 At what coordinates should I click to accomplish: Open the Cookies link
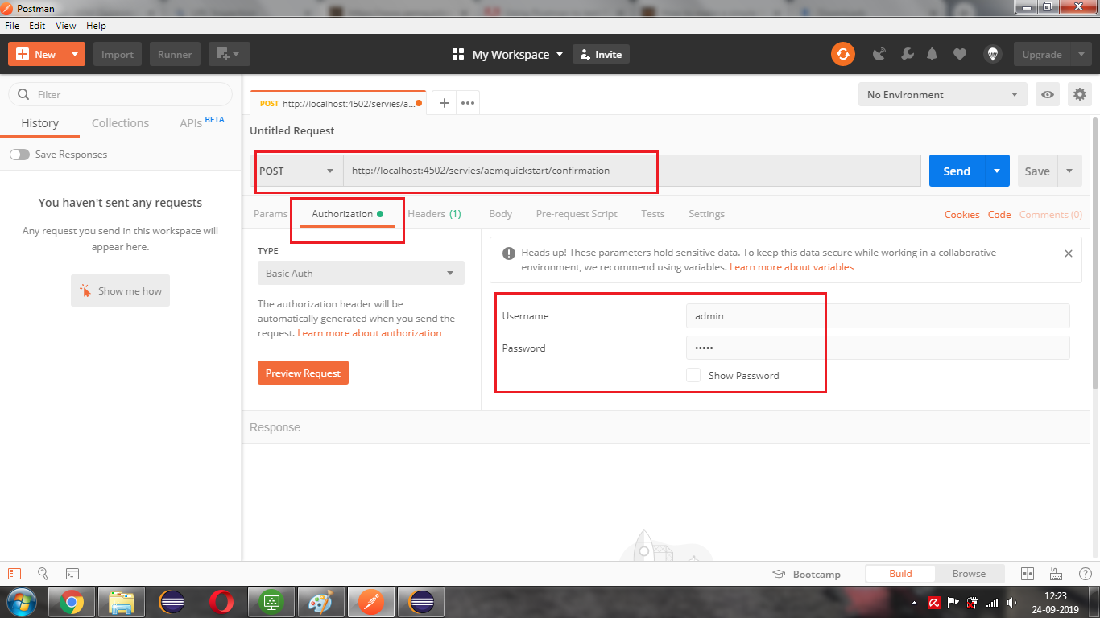961,215
